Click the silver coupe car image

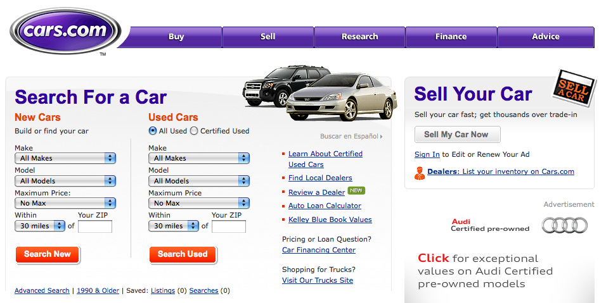pyautogui.click(x=339, y=98)
